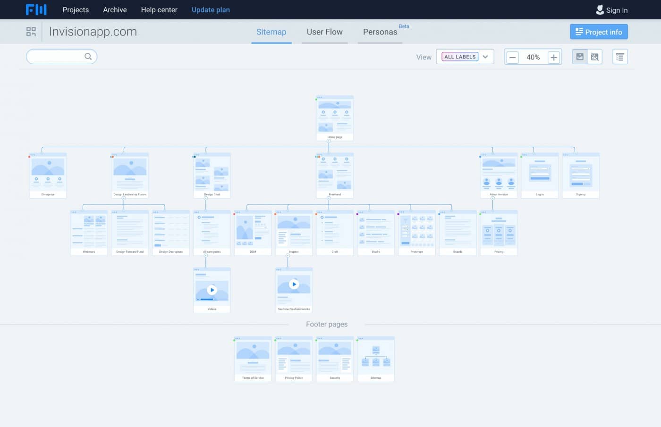Click the Project info button
Screen dimensions: 661x427
pos(599,32)
